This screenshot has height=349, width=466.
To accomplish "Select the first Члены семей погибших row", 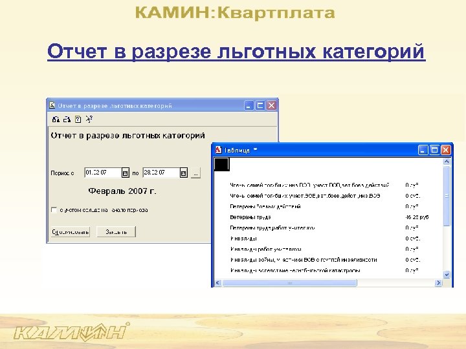I will [309, 185].
